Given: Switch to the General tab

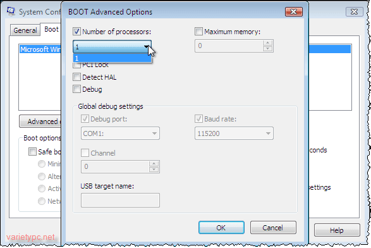Looking at the screenshot, I should coord(25,30).
